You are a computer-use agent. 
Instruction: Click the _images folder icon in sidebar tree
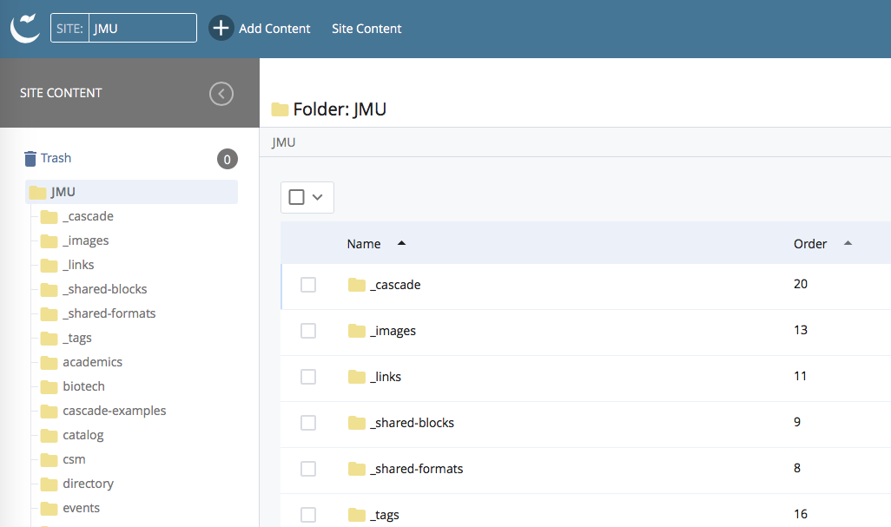click(x=49, y=241)
